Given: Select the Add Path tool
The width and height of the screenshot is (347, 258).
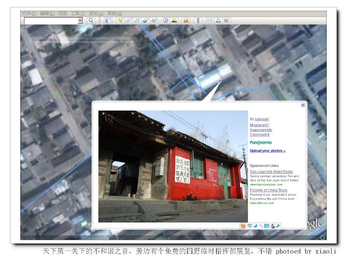Looking at the screenshot, I should (x=137, y=20).
